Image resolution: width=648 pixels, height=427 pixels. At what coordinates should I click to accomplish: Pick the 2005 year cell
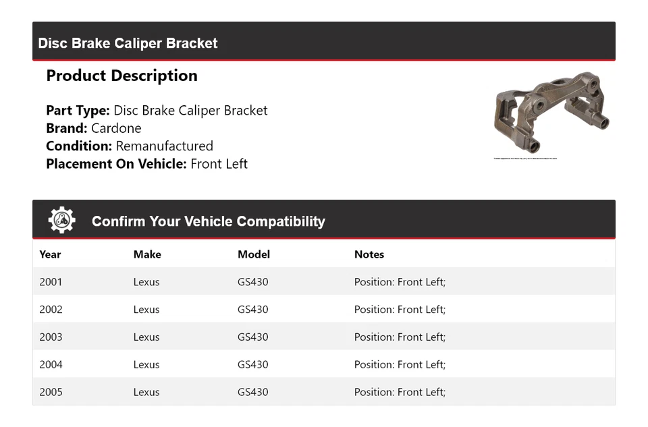coord(51,392)
